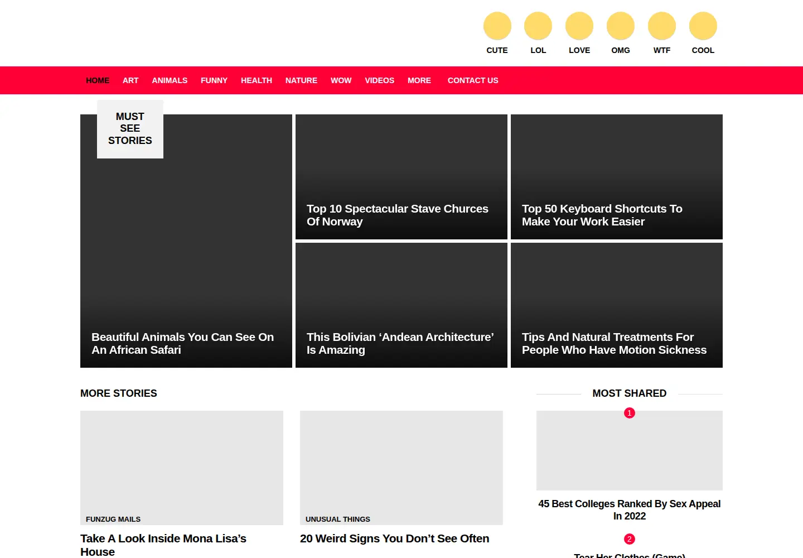Open the Weird Signs story thumbnail

tap(401, 468)
